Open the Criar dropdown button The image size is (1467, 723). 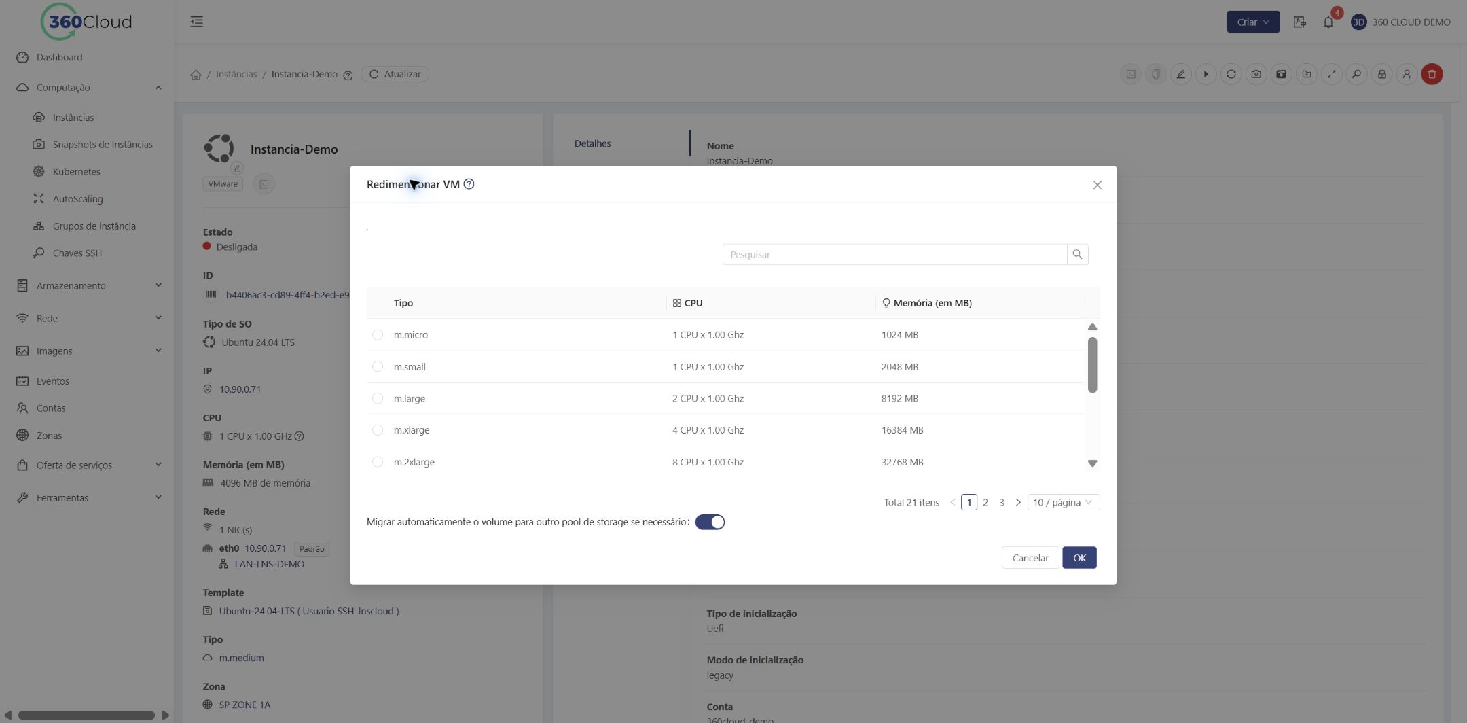(1253, 22)
